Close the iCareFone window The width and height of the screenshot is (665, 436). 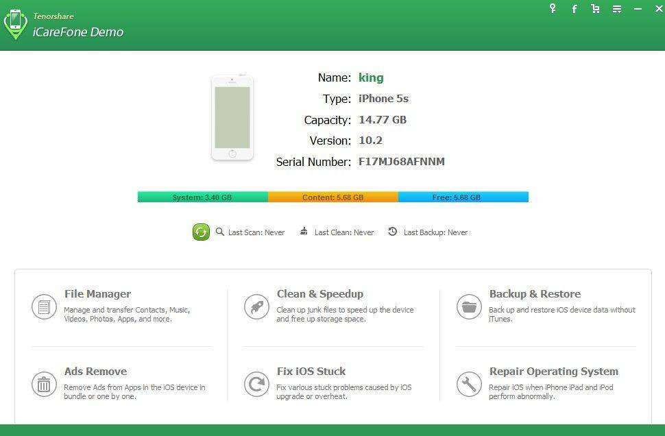point(659,8)
